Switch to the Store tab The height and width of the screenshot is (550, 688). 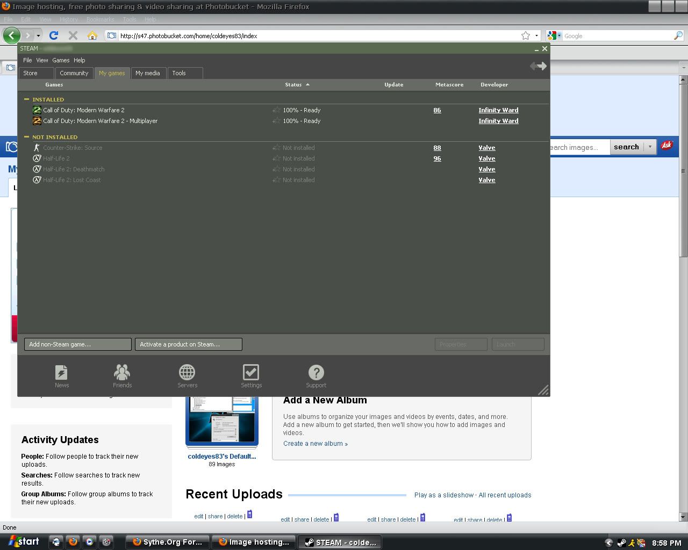[37, 73]
